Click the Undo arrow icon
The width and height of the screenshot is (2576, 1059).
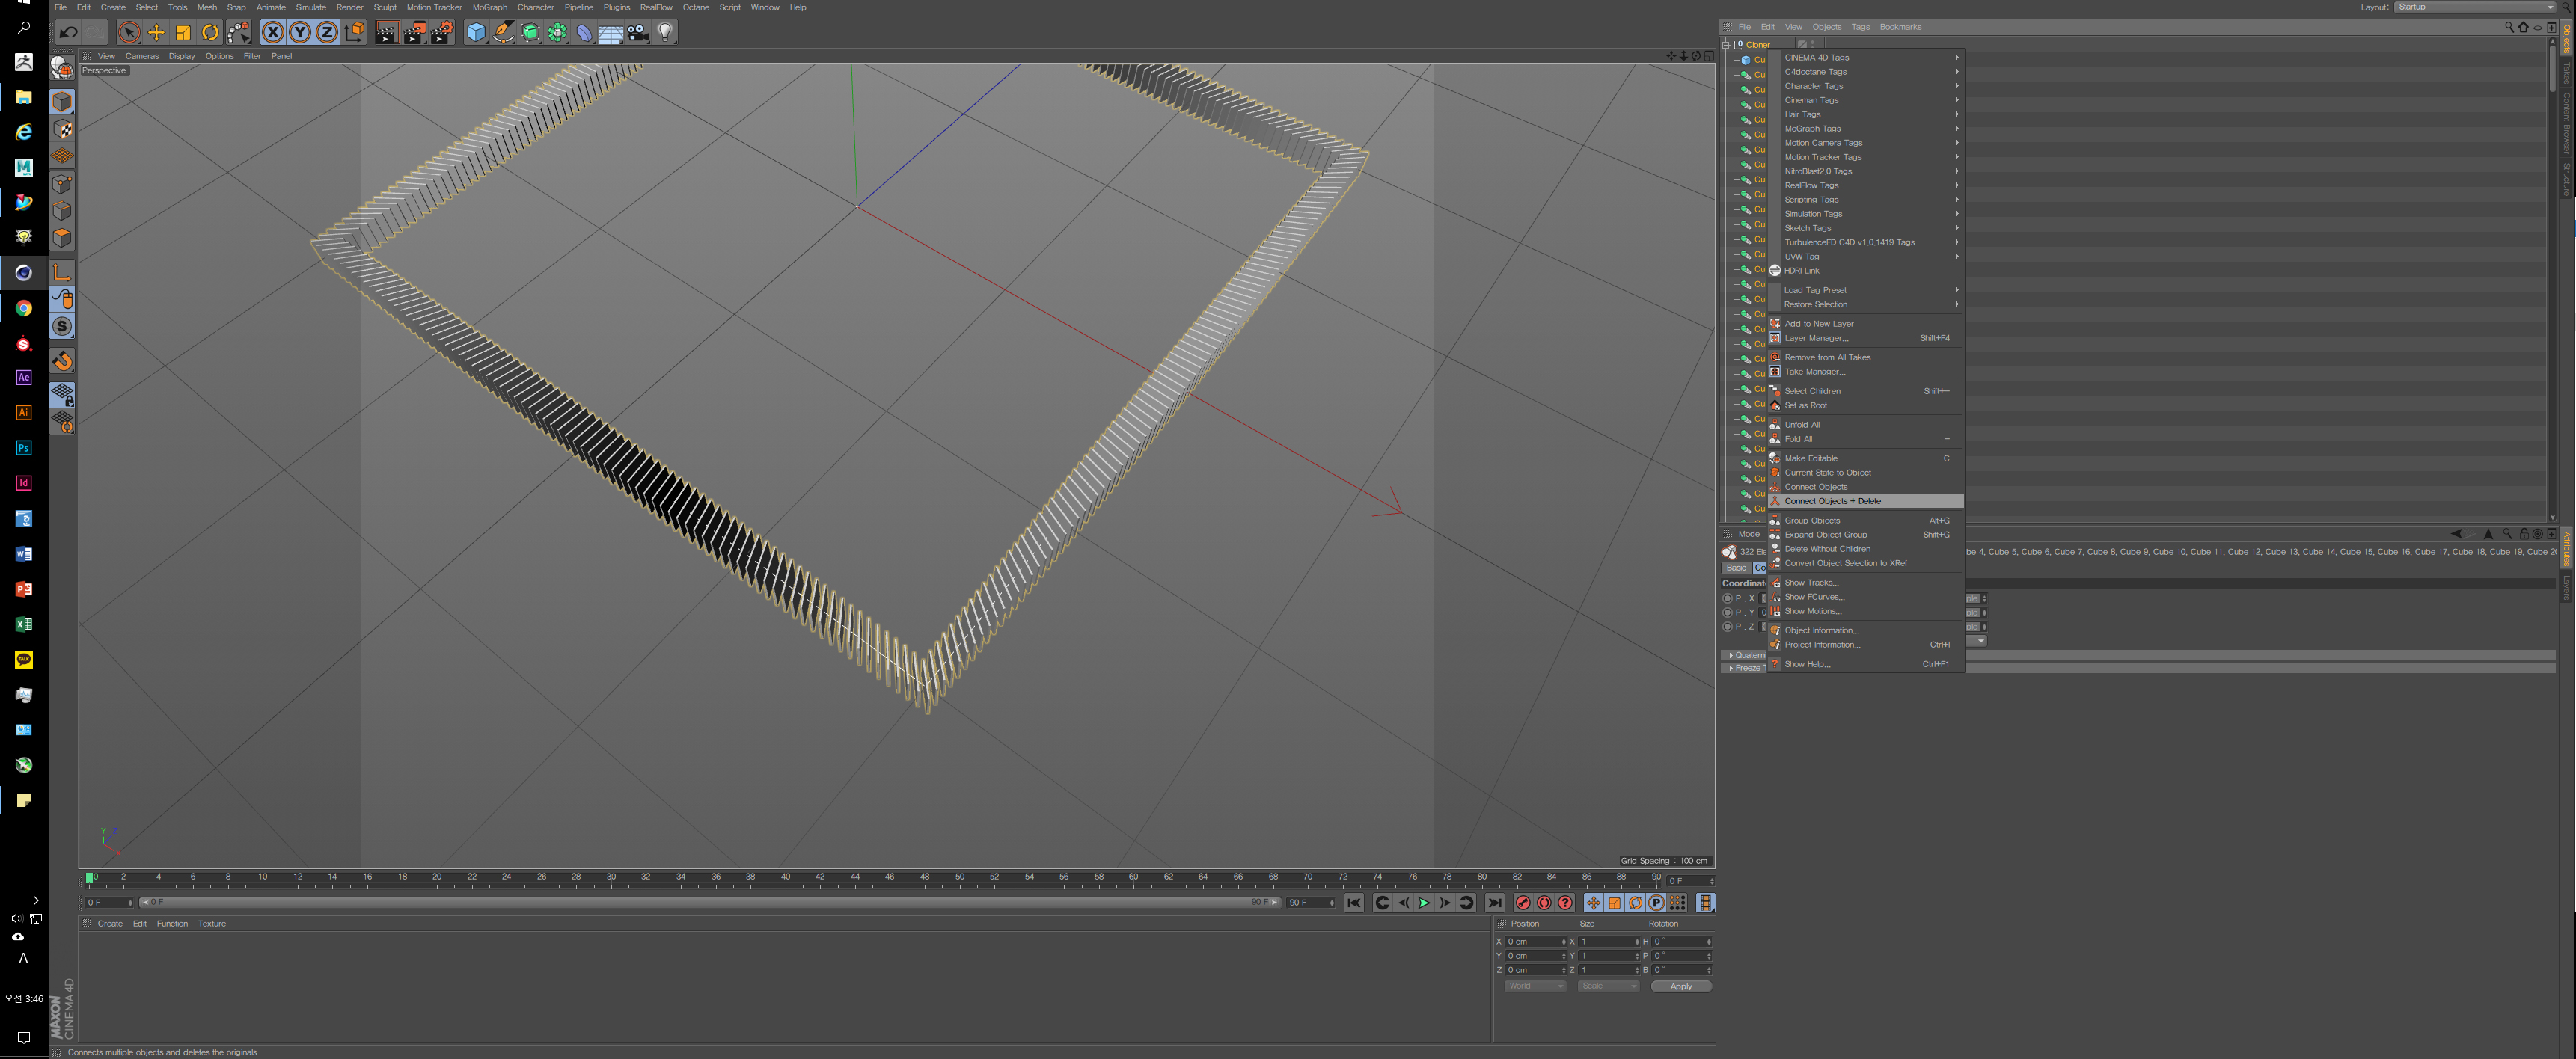[x=69, y=33]
